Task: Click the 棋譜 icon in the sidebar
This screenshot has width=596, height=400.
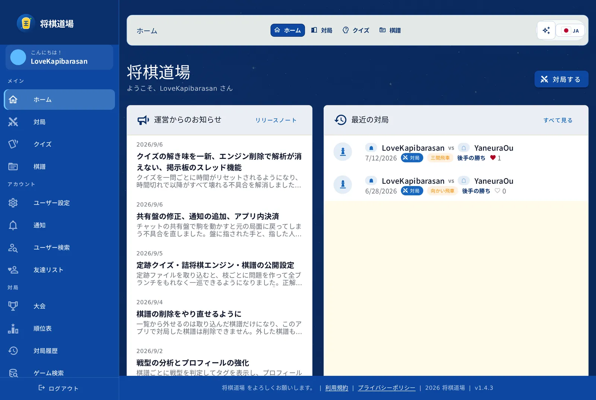Action: click(x=13, y=166)
